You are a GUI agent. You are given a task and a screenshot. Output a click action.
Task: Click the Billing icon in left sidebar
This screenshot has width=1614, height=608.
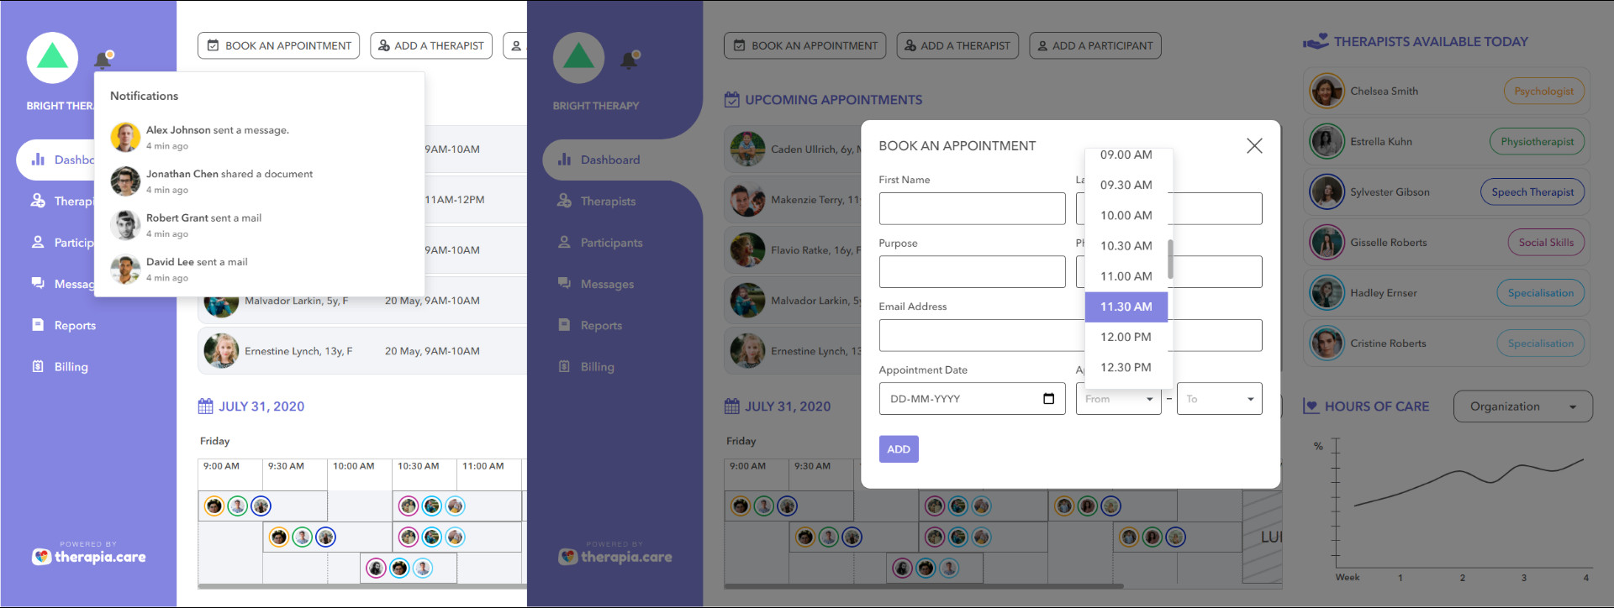[38, 366]
